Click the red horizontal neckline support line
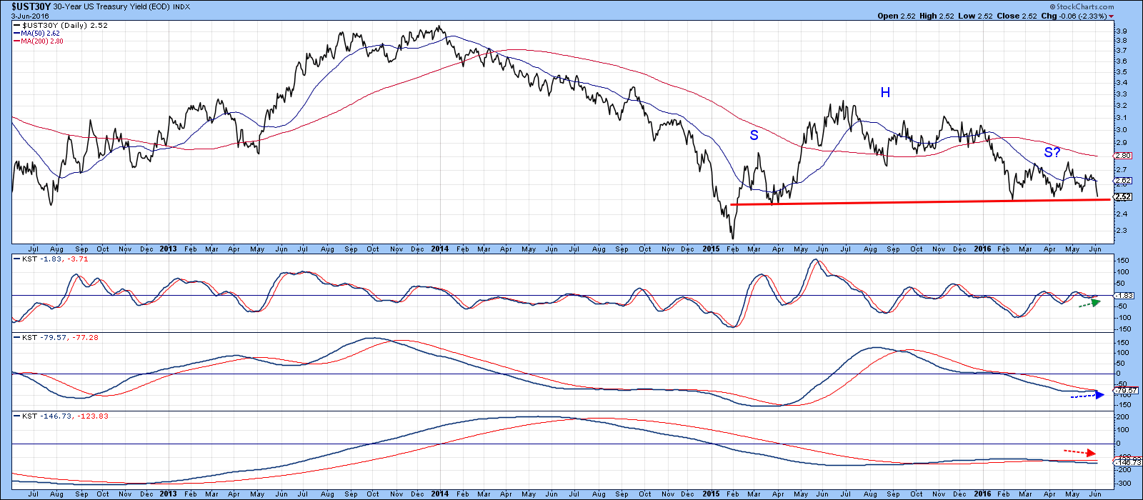1143x500 pixels. (914, 202)
